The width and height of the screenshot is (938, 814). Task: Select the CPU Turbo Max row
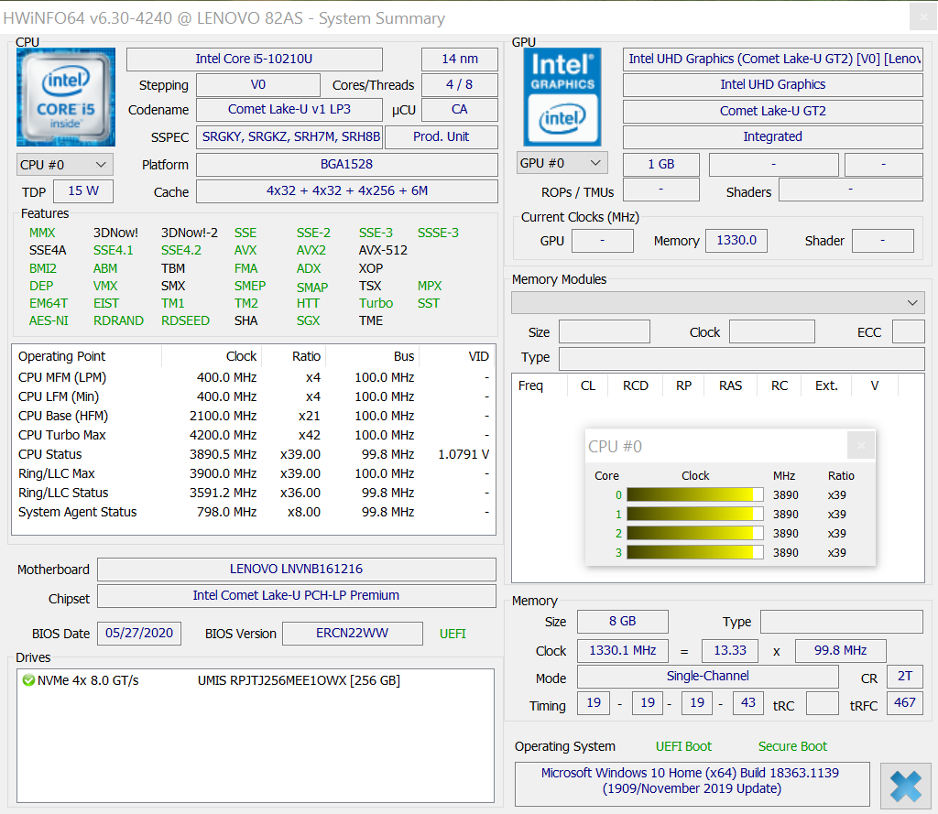pyautogui.click(x=254, y=435)
